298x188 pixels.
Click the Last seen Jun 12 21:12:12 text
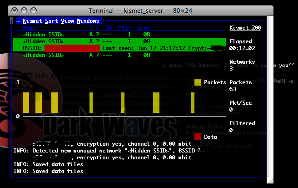[x=144, y=48]
